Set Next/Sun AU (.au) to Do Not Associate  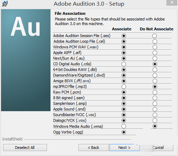point(155,58)
